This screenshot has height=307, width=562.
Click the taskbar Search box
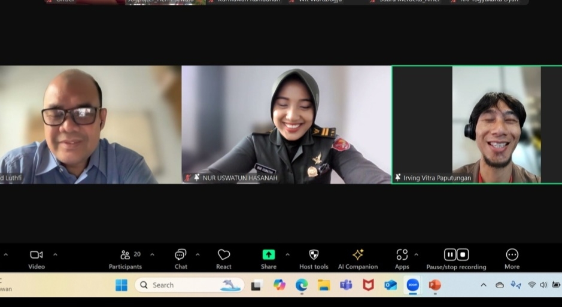tap(190, 285)
